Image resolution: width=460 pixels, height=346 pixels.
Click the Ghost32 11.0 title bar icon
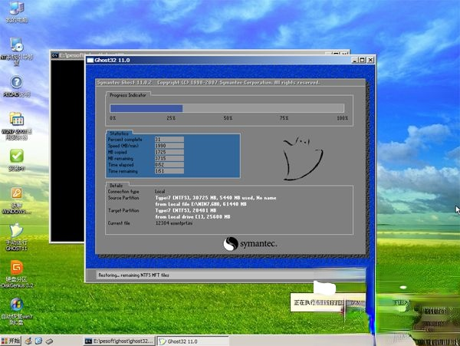90,60
